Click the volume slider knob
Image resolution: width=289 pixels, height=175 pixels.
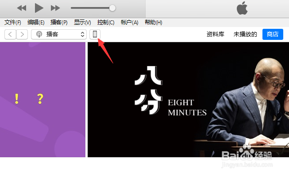(112, 8)
